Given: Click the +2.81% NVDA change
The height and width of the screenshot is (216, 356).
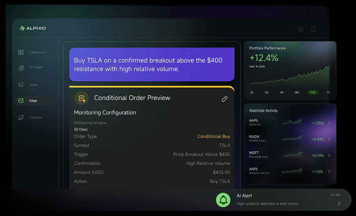Looking at the screenshot, I should coord(318,139).
